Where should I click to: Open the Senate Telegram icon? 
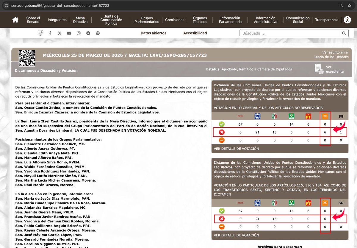[88, 33]
